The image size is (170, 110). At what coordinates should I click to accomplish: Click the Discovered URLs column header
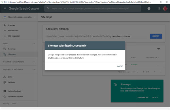coord(152,58)
